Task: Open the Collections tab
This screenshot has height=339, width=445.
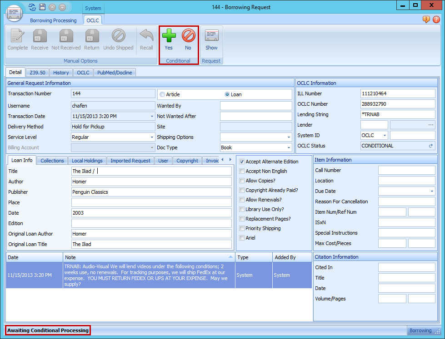Action: pos(52,160)
